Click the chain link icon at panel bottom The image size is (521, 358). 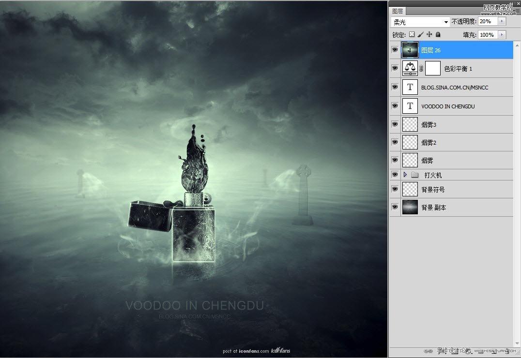click(428, 352)
